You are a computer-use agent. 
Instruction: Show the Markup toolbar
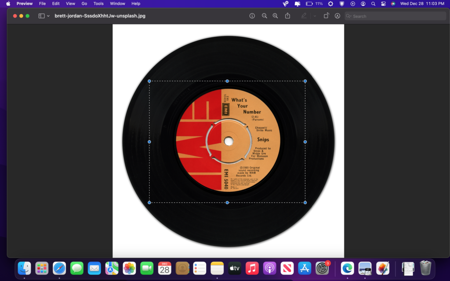[337, 16]
